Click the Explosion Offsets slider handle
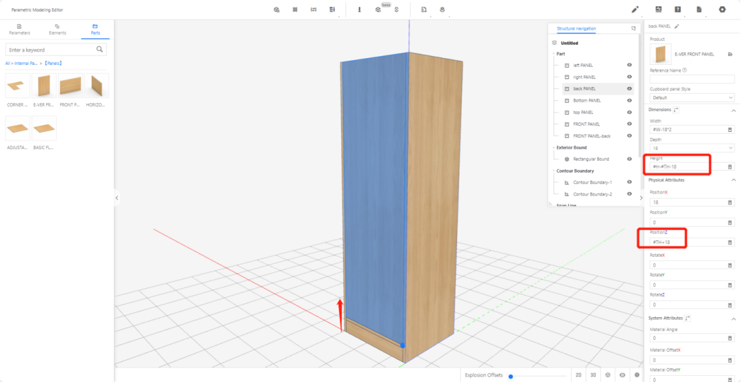The width and height of the screenshot is (741, 382). point(511,376)
